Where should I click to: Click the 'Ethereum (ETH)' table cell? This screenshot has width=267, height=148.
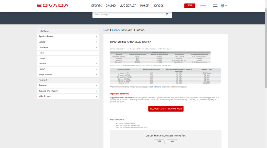[x=124, y=75]
